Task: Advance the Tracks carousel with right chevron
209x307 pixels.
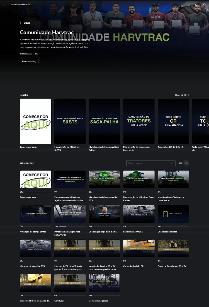Action: [x=208, y=125]
